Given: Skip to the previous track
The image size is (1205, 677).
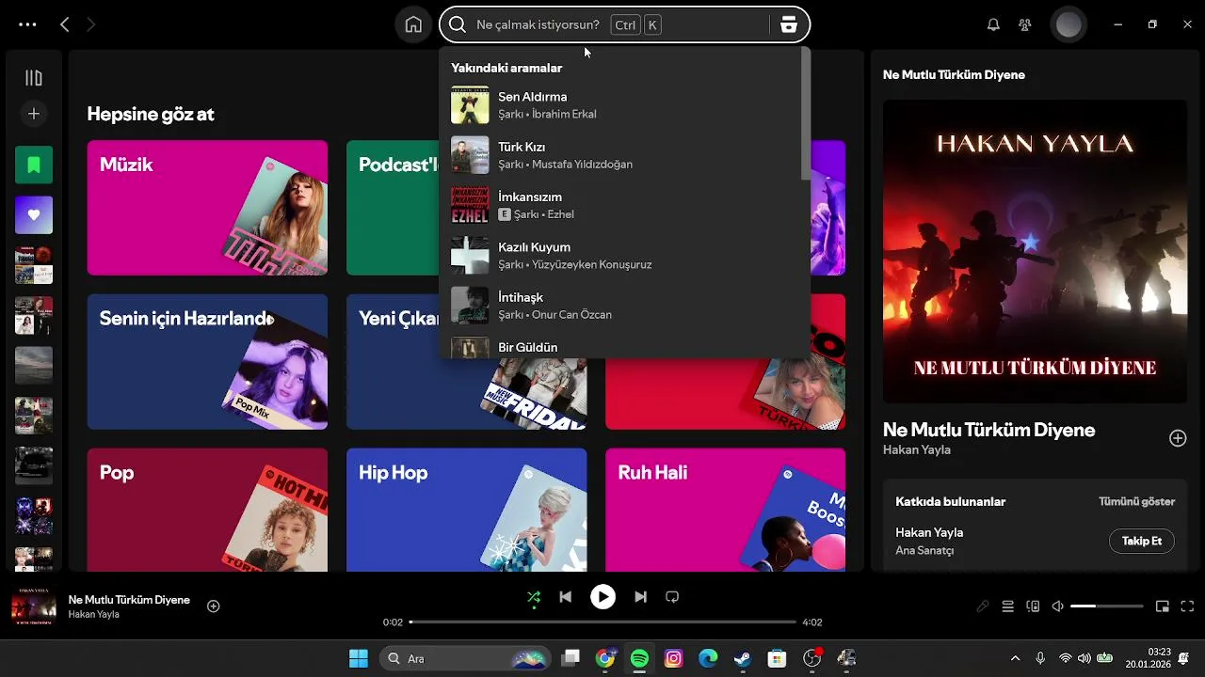Looking at the screenshot, I should [565, 597].
